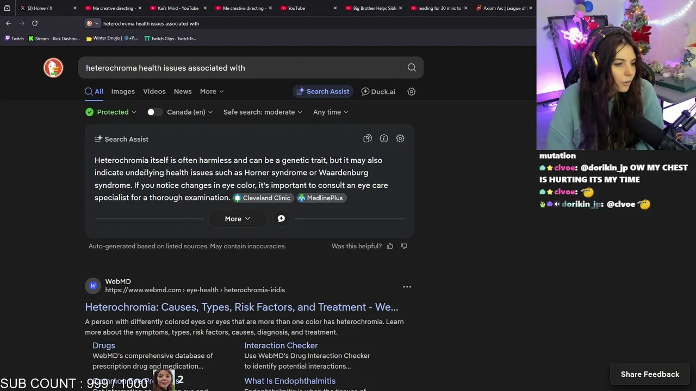Expand the More search categories dropdown
This screenshot has height=391, width=696.
click(212, 92)
